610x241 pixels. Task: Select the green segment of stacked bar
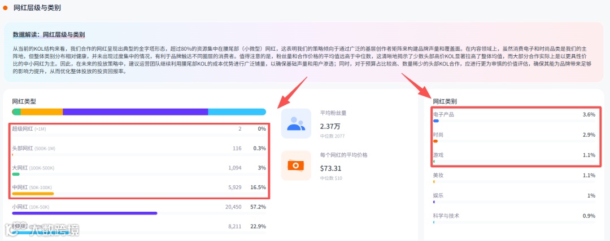(16, 111)
